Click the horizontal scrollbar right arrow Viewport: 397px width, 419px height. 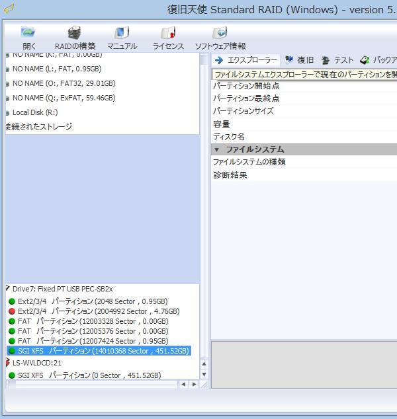(x=193, y=384)
